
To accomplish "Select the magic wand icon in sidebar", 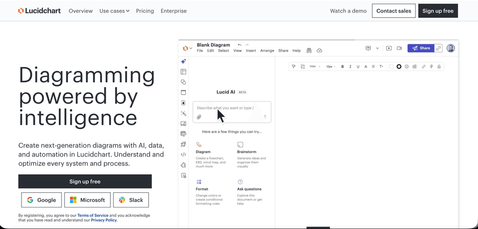I will (x=183, y=113).
